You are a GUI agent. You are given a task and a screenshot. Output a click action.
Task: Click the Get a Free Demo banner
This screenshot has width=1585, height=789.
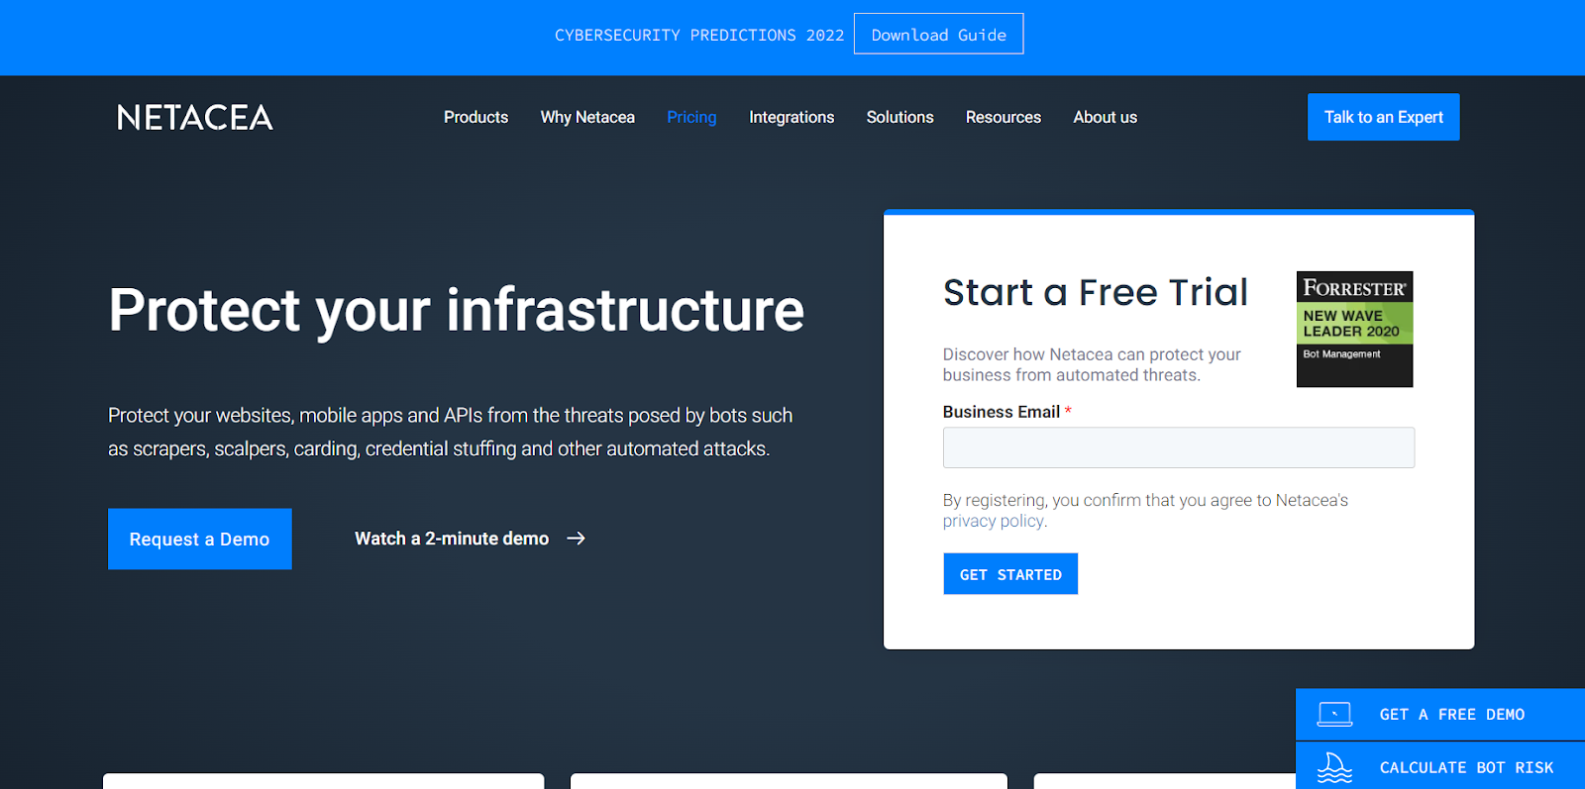(1440, 715)
